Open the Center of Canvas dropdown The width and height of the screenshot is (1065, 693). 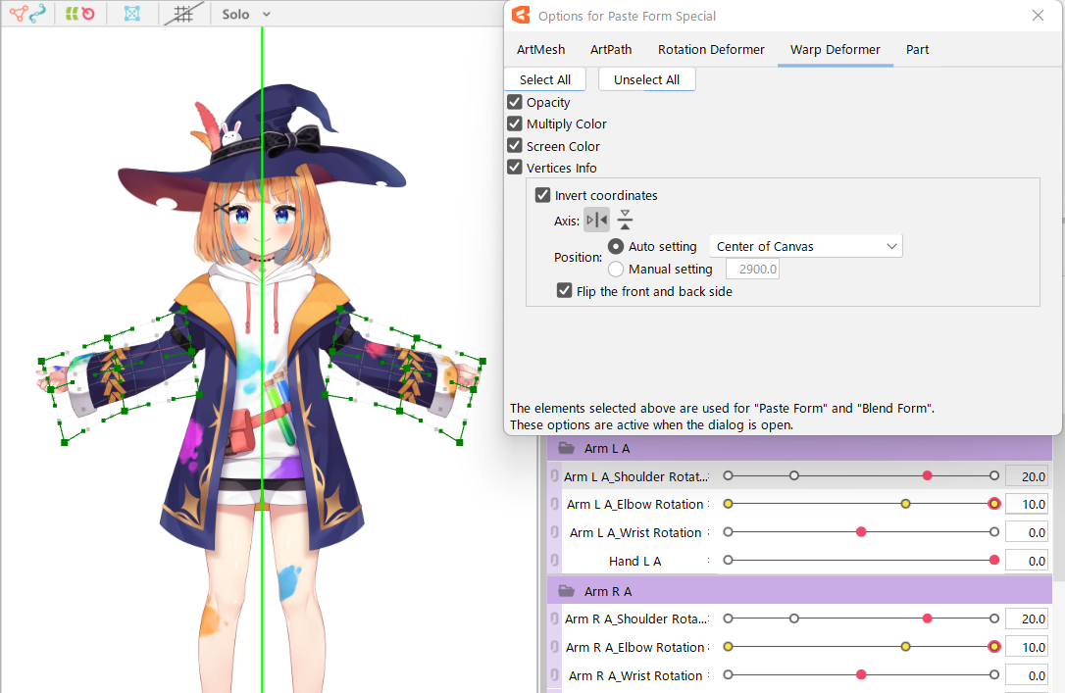(805, 246)
